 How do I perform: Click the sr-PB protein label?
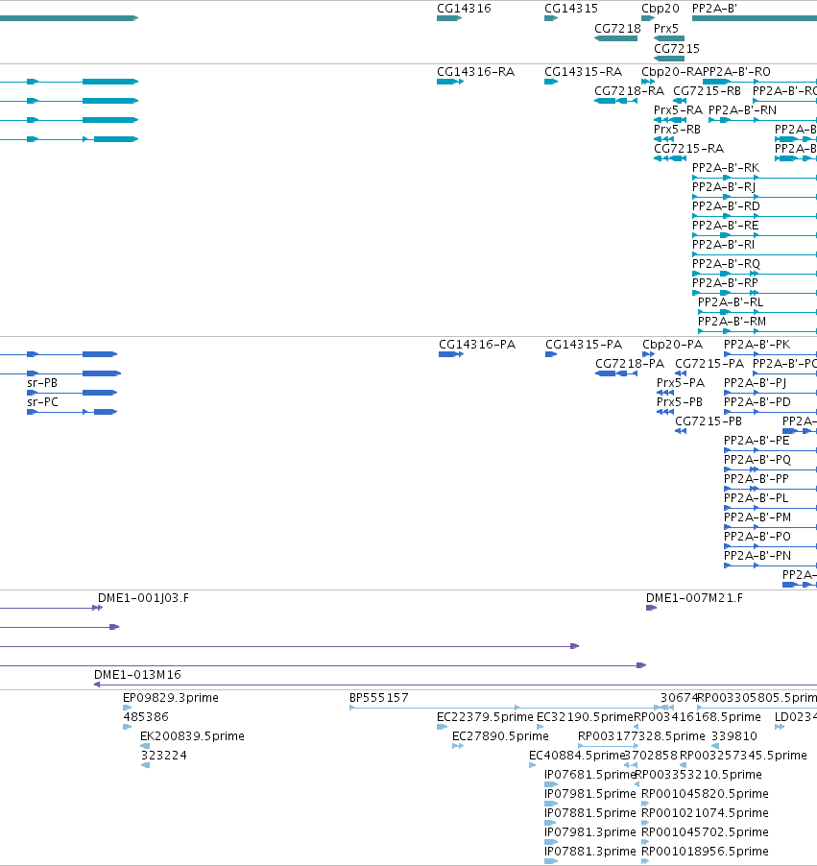(x=42, y=383)
